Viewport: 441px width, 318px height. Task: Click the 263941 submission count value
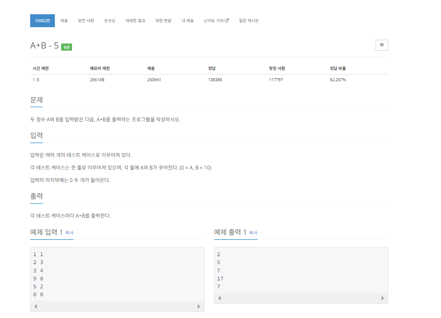(x=154, y=80)
